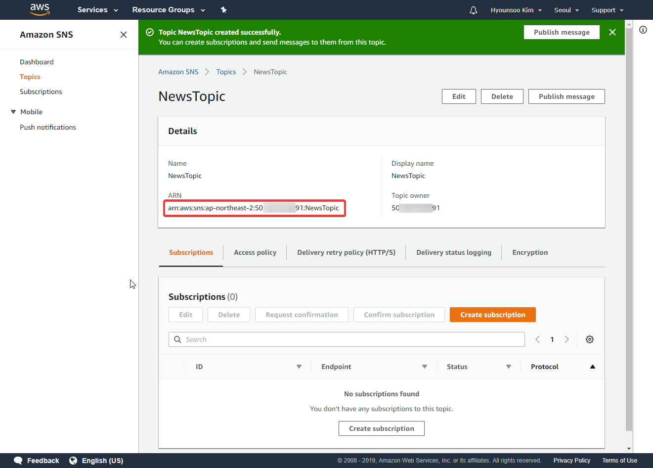653x468 pixels.
Task: Open the Hyounsoo Kim account menu
Action: (x=516, y=10)
